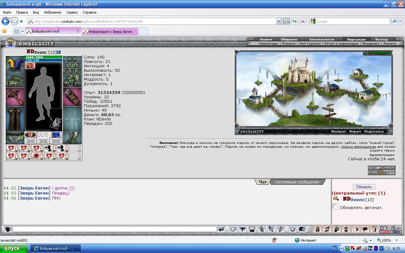This screenshot has width=405, height=253.
Task: Click the gray dragon pet image
Action: [x=56, y=120]
